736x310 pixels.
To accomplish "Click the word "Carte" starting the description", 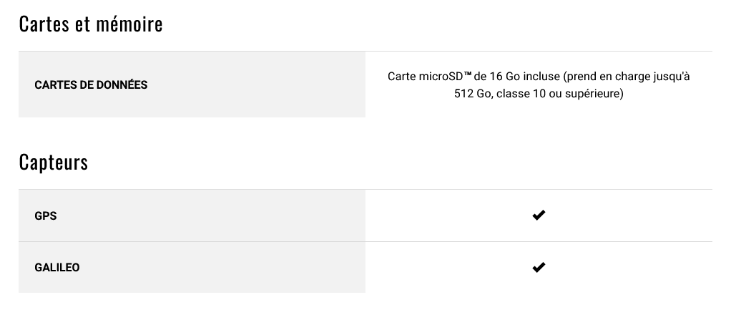I will (401, 76).
